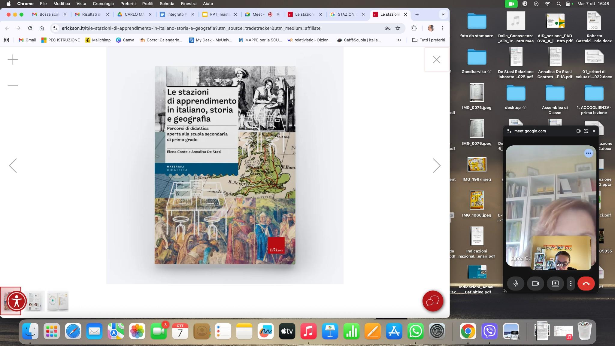Go to next image with right arrow
615x346 pixels.
pyautogui.click(x=437, y=165)
